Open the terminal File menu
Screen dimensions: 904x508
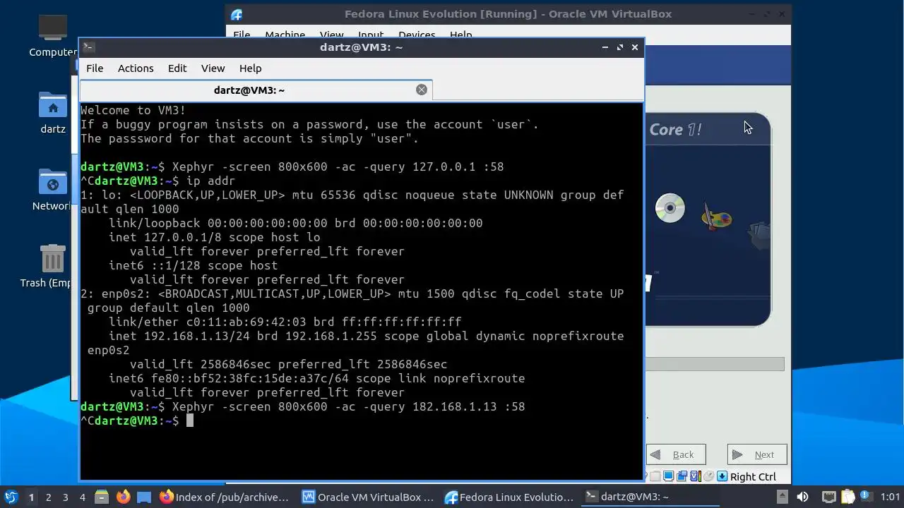tap(95, 68)
